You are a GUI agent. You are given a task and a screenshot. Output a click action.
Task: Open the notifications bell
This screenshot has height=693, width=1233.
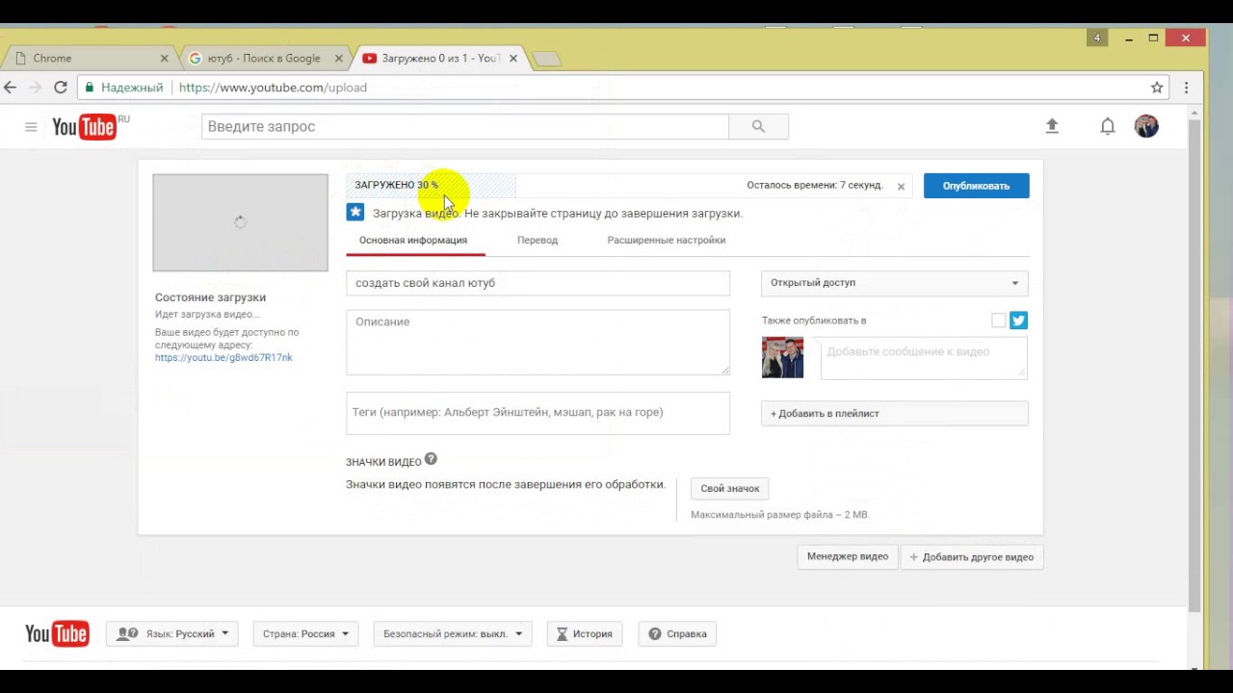point(1108,126)
